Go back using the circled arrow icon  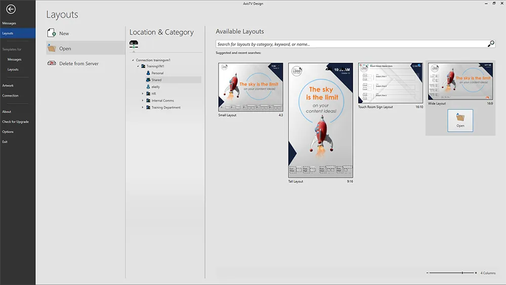pos(11,9)
